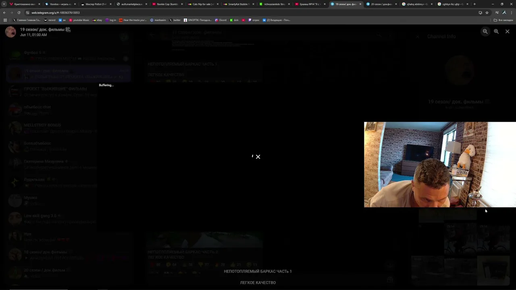The width and height of the screenshot is (516, 290).
Task: Expand the "Все закладки" bookmarks folder
Action: [x=504, y=20]
